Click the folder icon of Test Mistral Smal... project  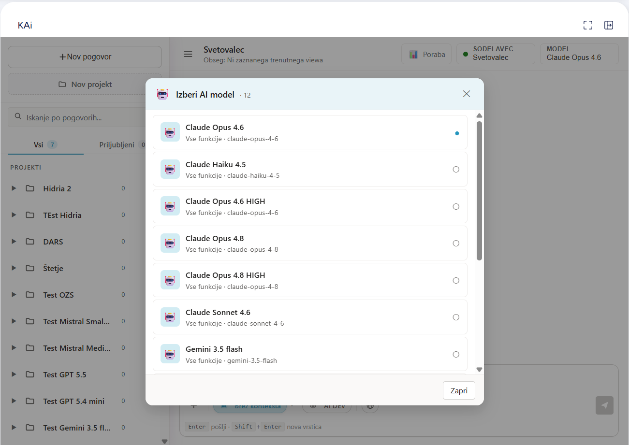click(x=30, y=321)
